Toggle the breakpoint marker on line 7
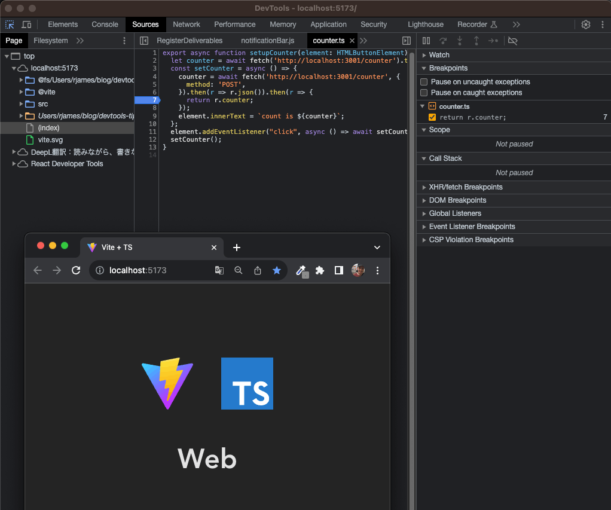This screenshot has height=510, width=611. point(147,100)
